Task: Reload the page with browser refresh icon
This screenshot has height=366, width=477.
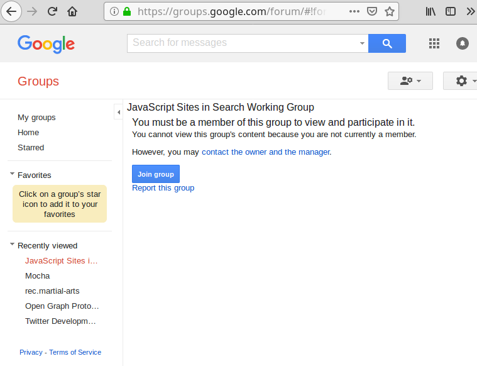Action: 52,11
